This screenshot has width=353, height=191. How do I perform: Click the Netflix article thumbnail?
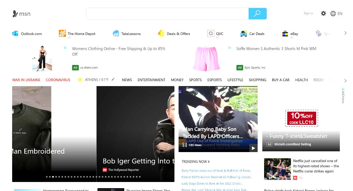click(x=278, y=169)
